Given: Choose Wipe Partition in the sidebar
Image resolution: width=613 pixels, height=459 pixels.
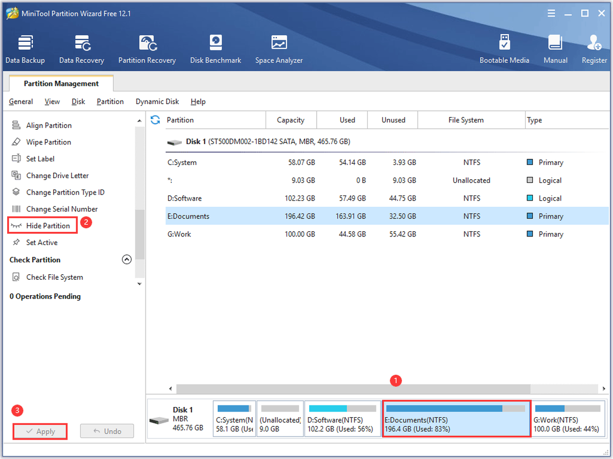Looking at the screenshot, I should pos(49,142).
